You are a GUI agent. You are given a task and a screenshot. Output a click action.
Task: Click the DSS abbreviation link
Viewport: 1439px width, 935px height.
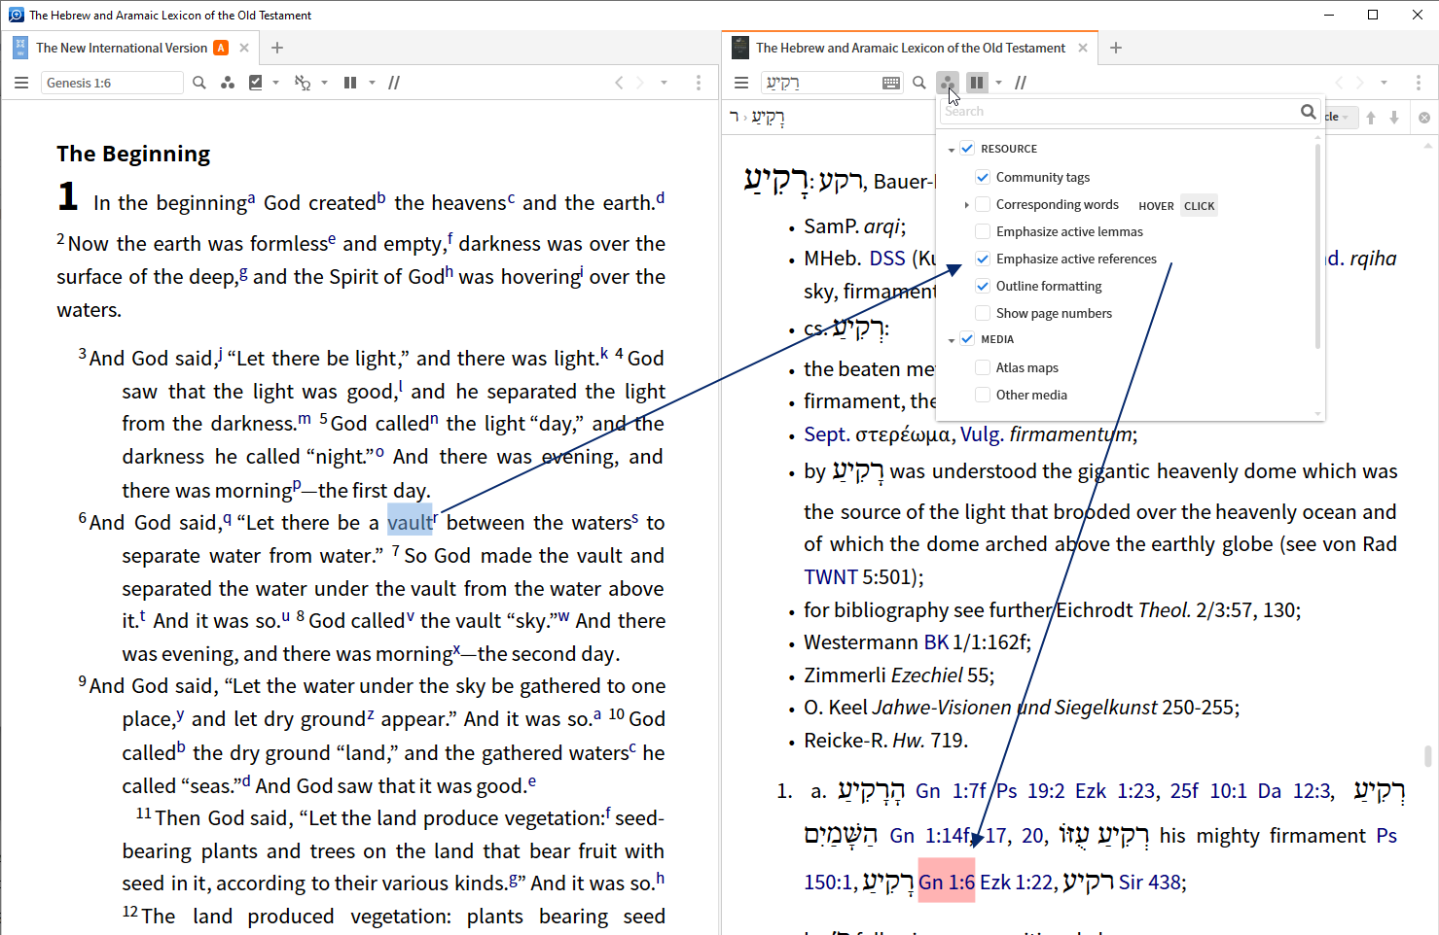[x=887, y=259]
